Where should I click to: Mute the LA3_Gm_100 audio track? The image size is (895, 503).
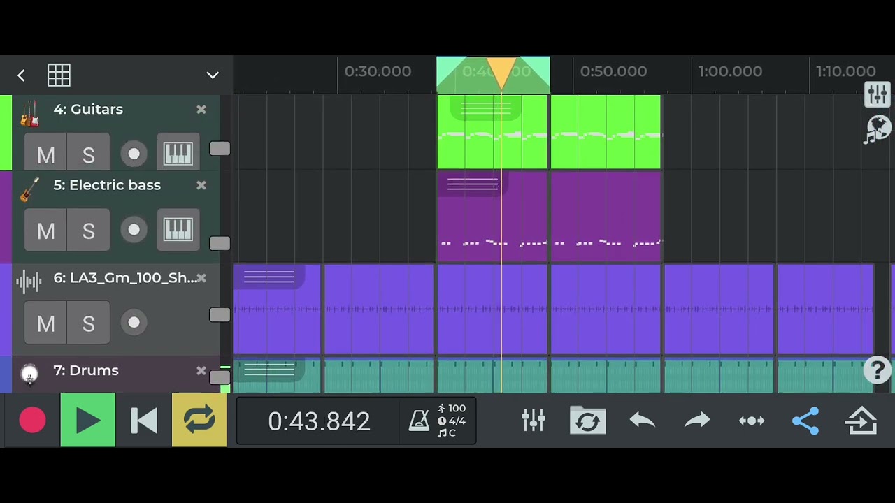pyautogui.click(x=45, y=323)
